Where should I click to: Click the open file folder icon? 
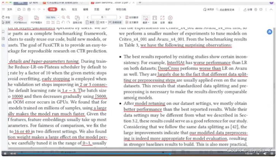19,10
